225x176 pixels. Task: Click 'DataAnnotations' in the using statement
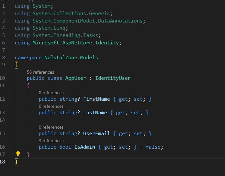120,21
